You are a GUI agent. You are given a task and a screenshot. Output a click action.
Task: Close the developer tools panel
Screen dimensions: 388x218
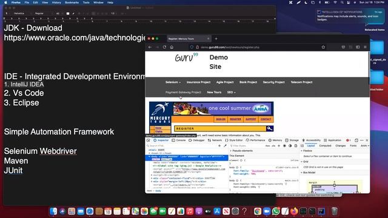click(367, 140)
